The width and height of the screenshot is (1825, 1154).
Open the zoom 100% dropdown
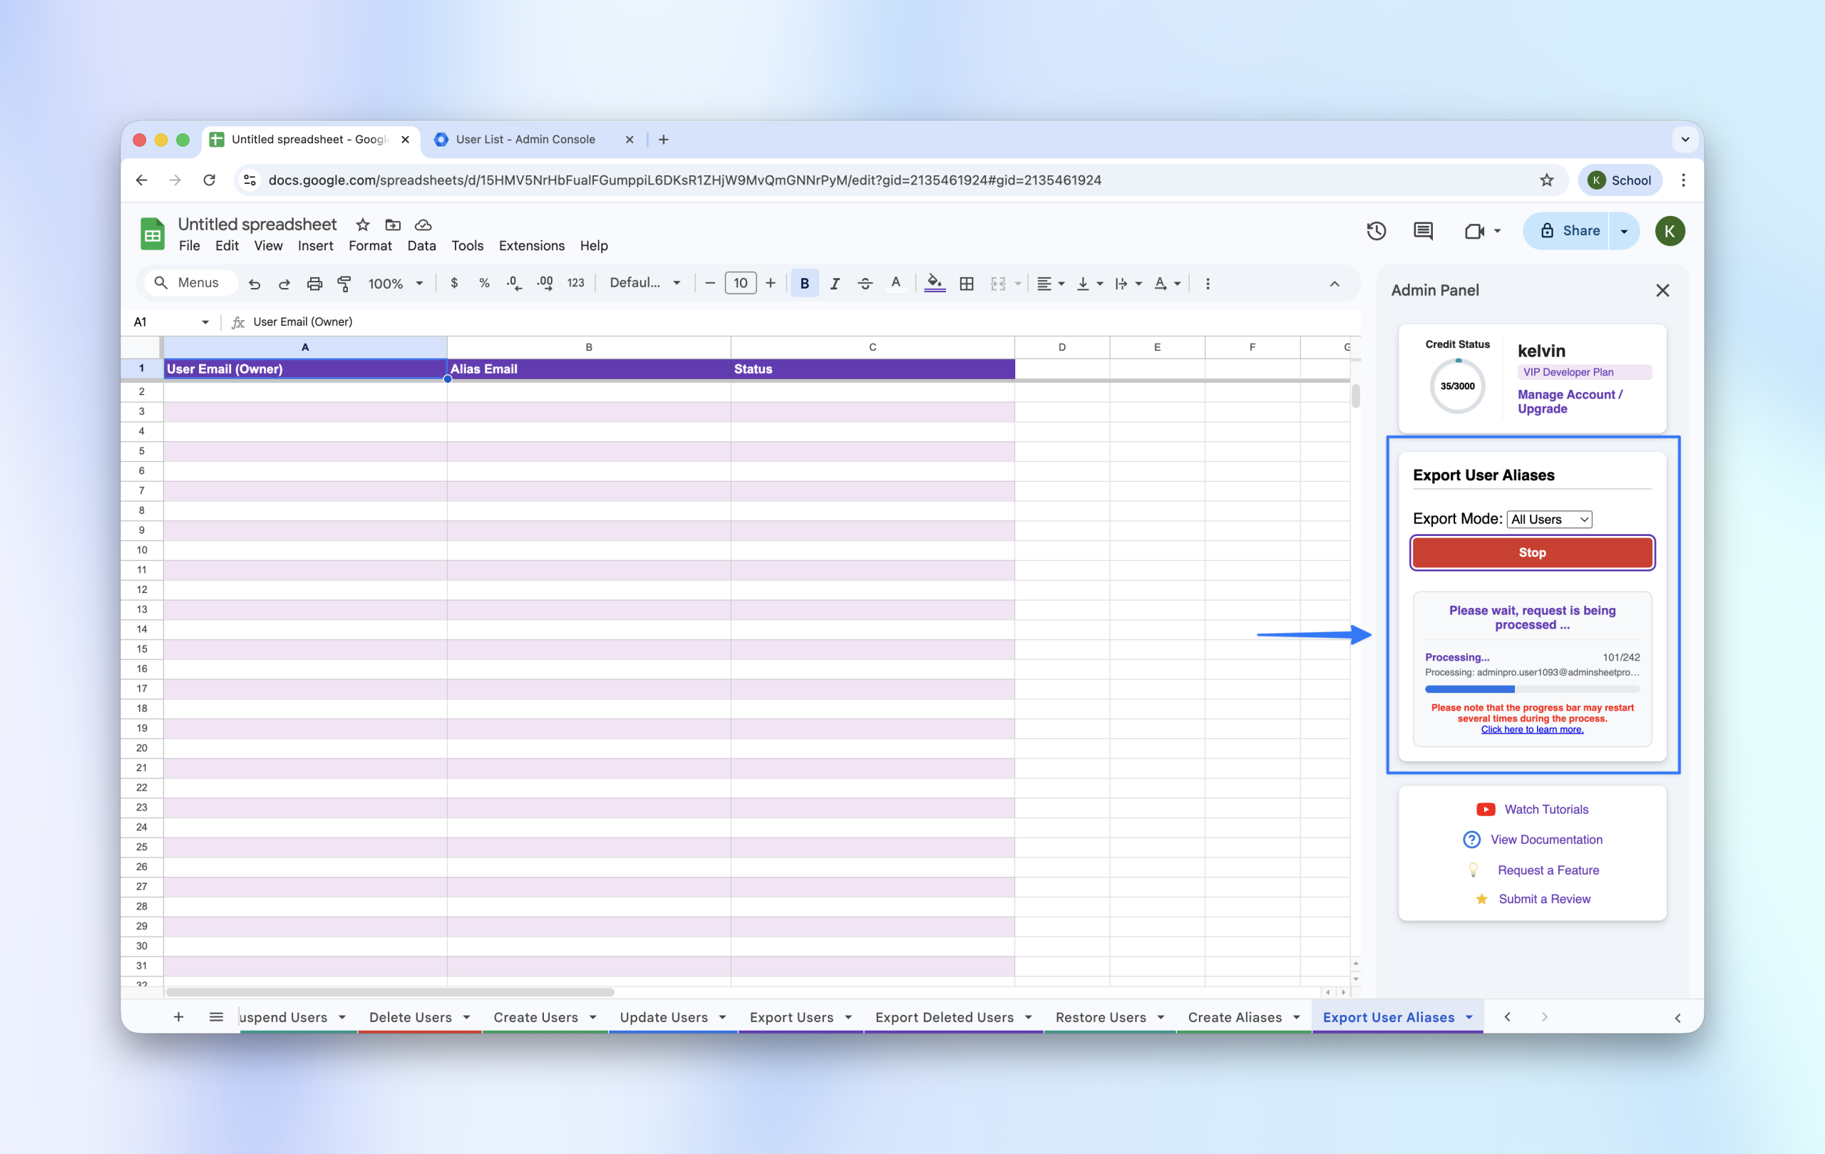tap(395, 284)
